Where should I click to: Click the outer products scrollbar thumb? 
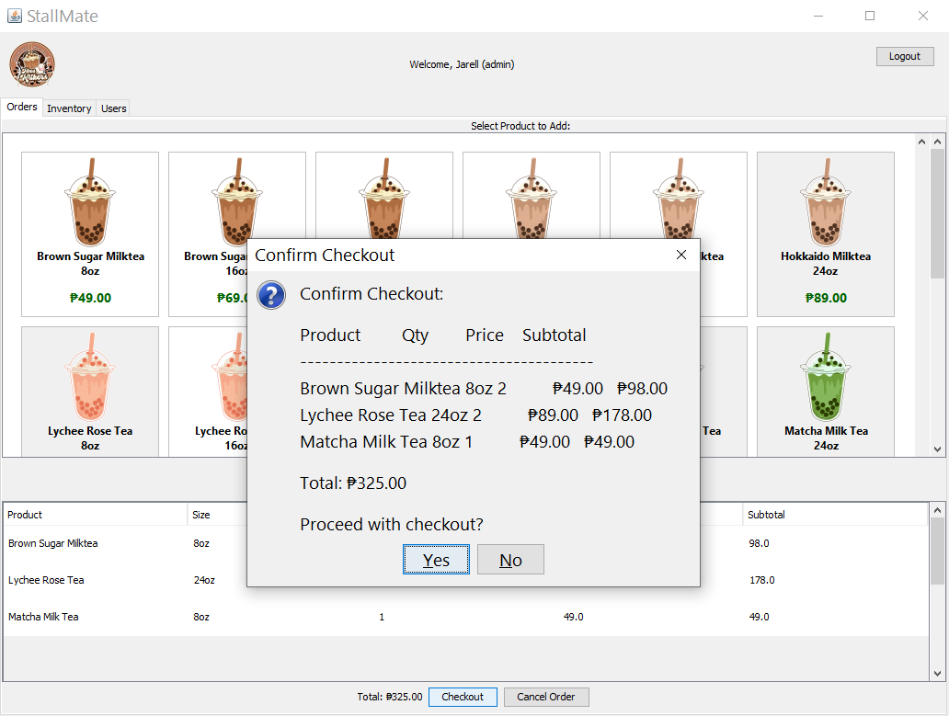937,213
